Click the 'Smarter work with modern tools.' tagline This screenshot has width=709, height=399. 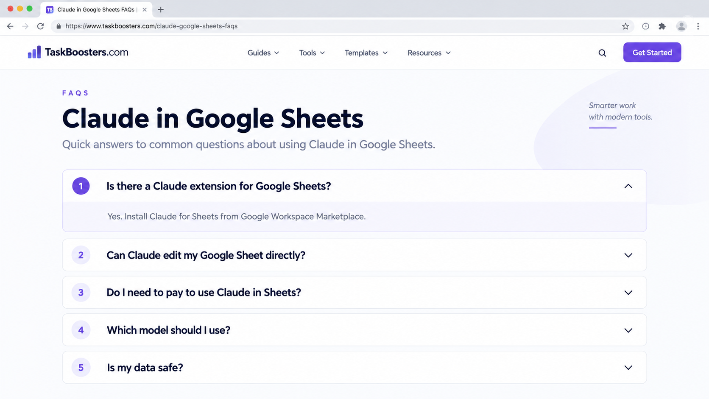tap(620, 111)
